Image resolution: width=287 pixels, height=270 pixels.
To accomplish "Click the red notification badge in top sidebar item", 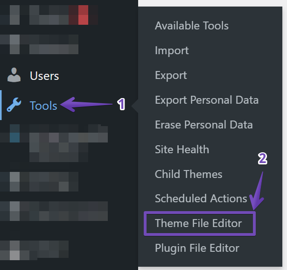I will click(83, 15).
